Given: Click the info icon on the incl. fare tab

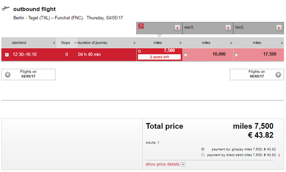Looking at the screenshot, I should pos(279,28).
